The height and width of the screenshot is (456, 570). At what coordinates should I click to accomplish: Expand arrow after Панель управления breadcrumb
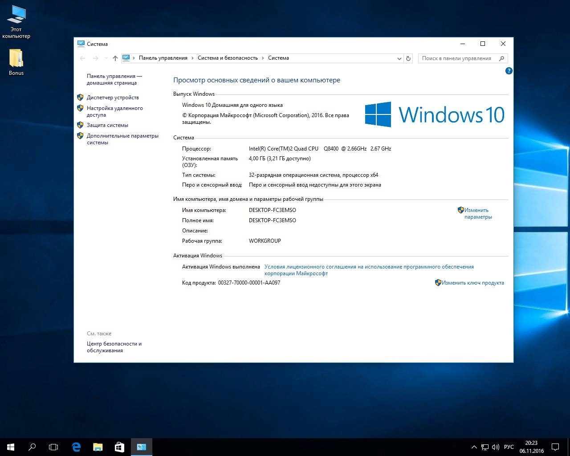pyautogui.click(x=193, y=58)
